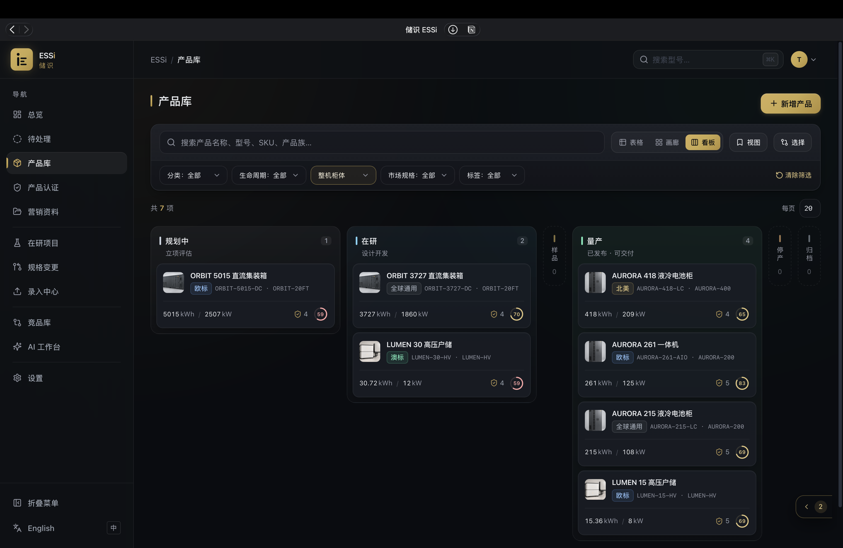The height and width of the screenshot is (548, 843).
Task: Click 清除筛选 to clear filters
Action: pyautogui.click(x=793, y=175)
